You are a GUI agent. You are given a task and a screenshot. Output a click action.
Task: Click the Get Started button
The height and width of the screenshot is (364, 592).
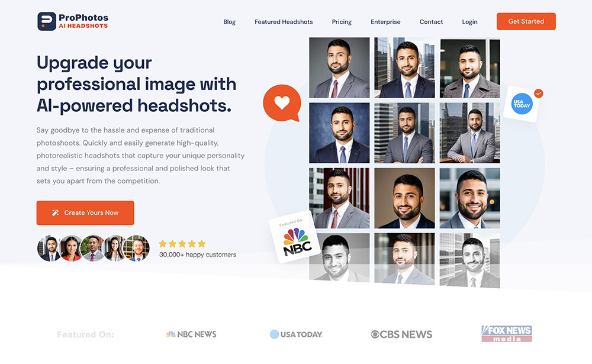[526, 21]
